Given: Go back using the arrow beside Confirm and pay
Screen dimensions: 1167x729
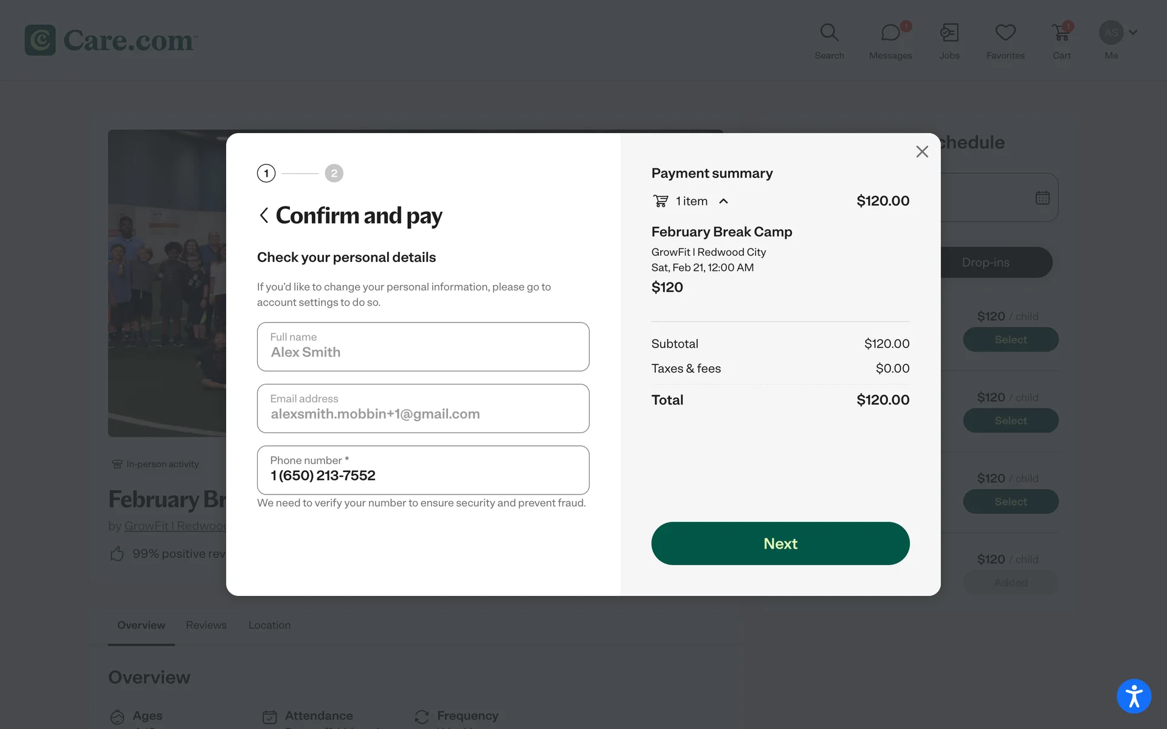Looking at the screenshot, I should 264,216.
